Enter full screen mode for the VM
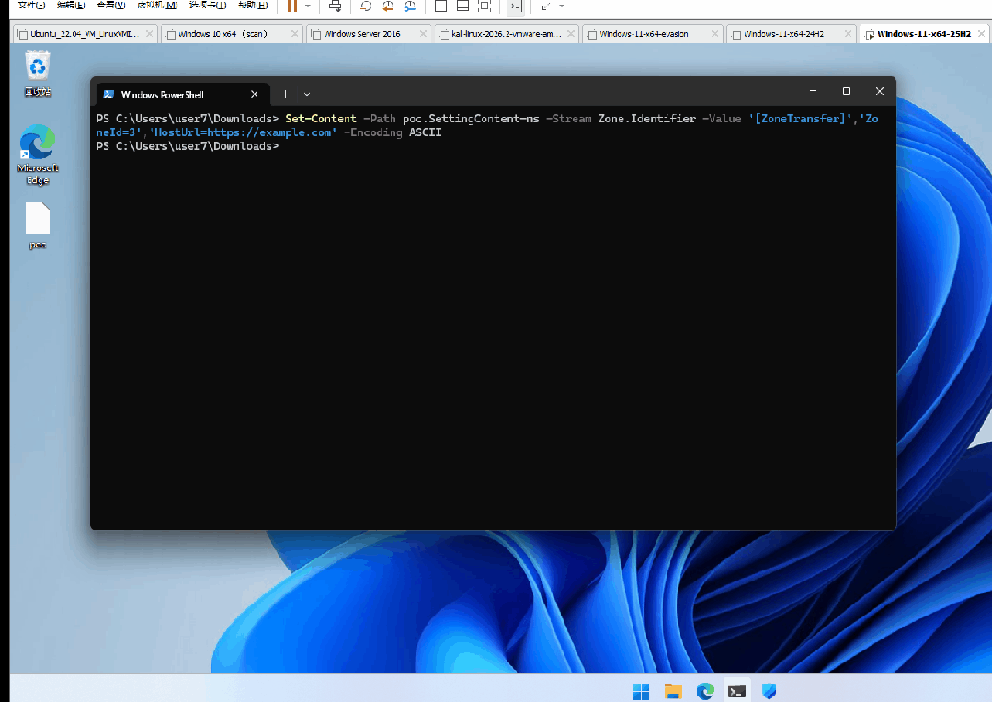This screenshot has width=992, height=702. click(485, 6)
